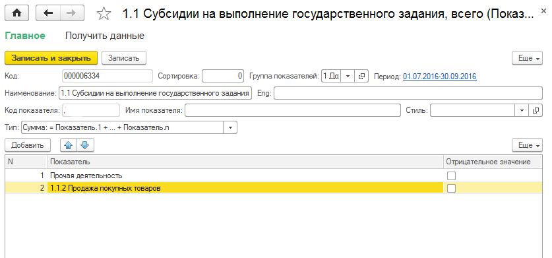Image resolution: width=552 pixels, height=258 pixels.
Task: Focus the Стиль input field
Action: coord(473,110)
